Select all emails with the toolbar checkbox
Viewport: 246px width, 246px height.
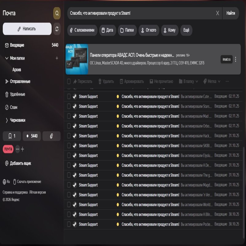69,81
